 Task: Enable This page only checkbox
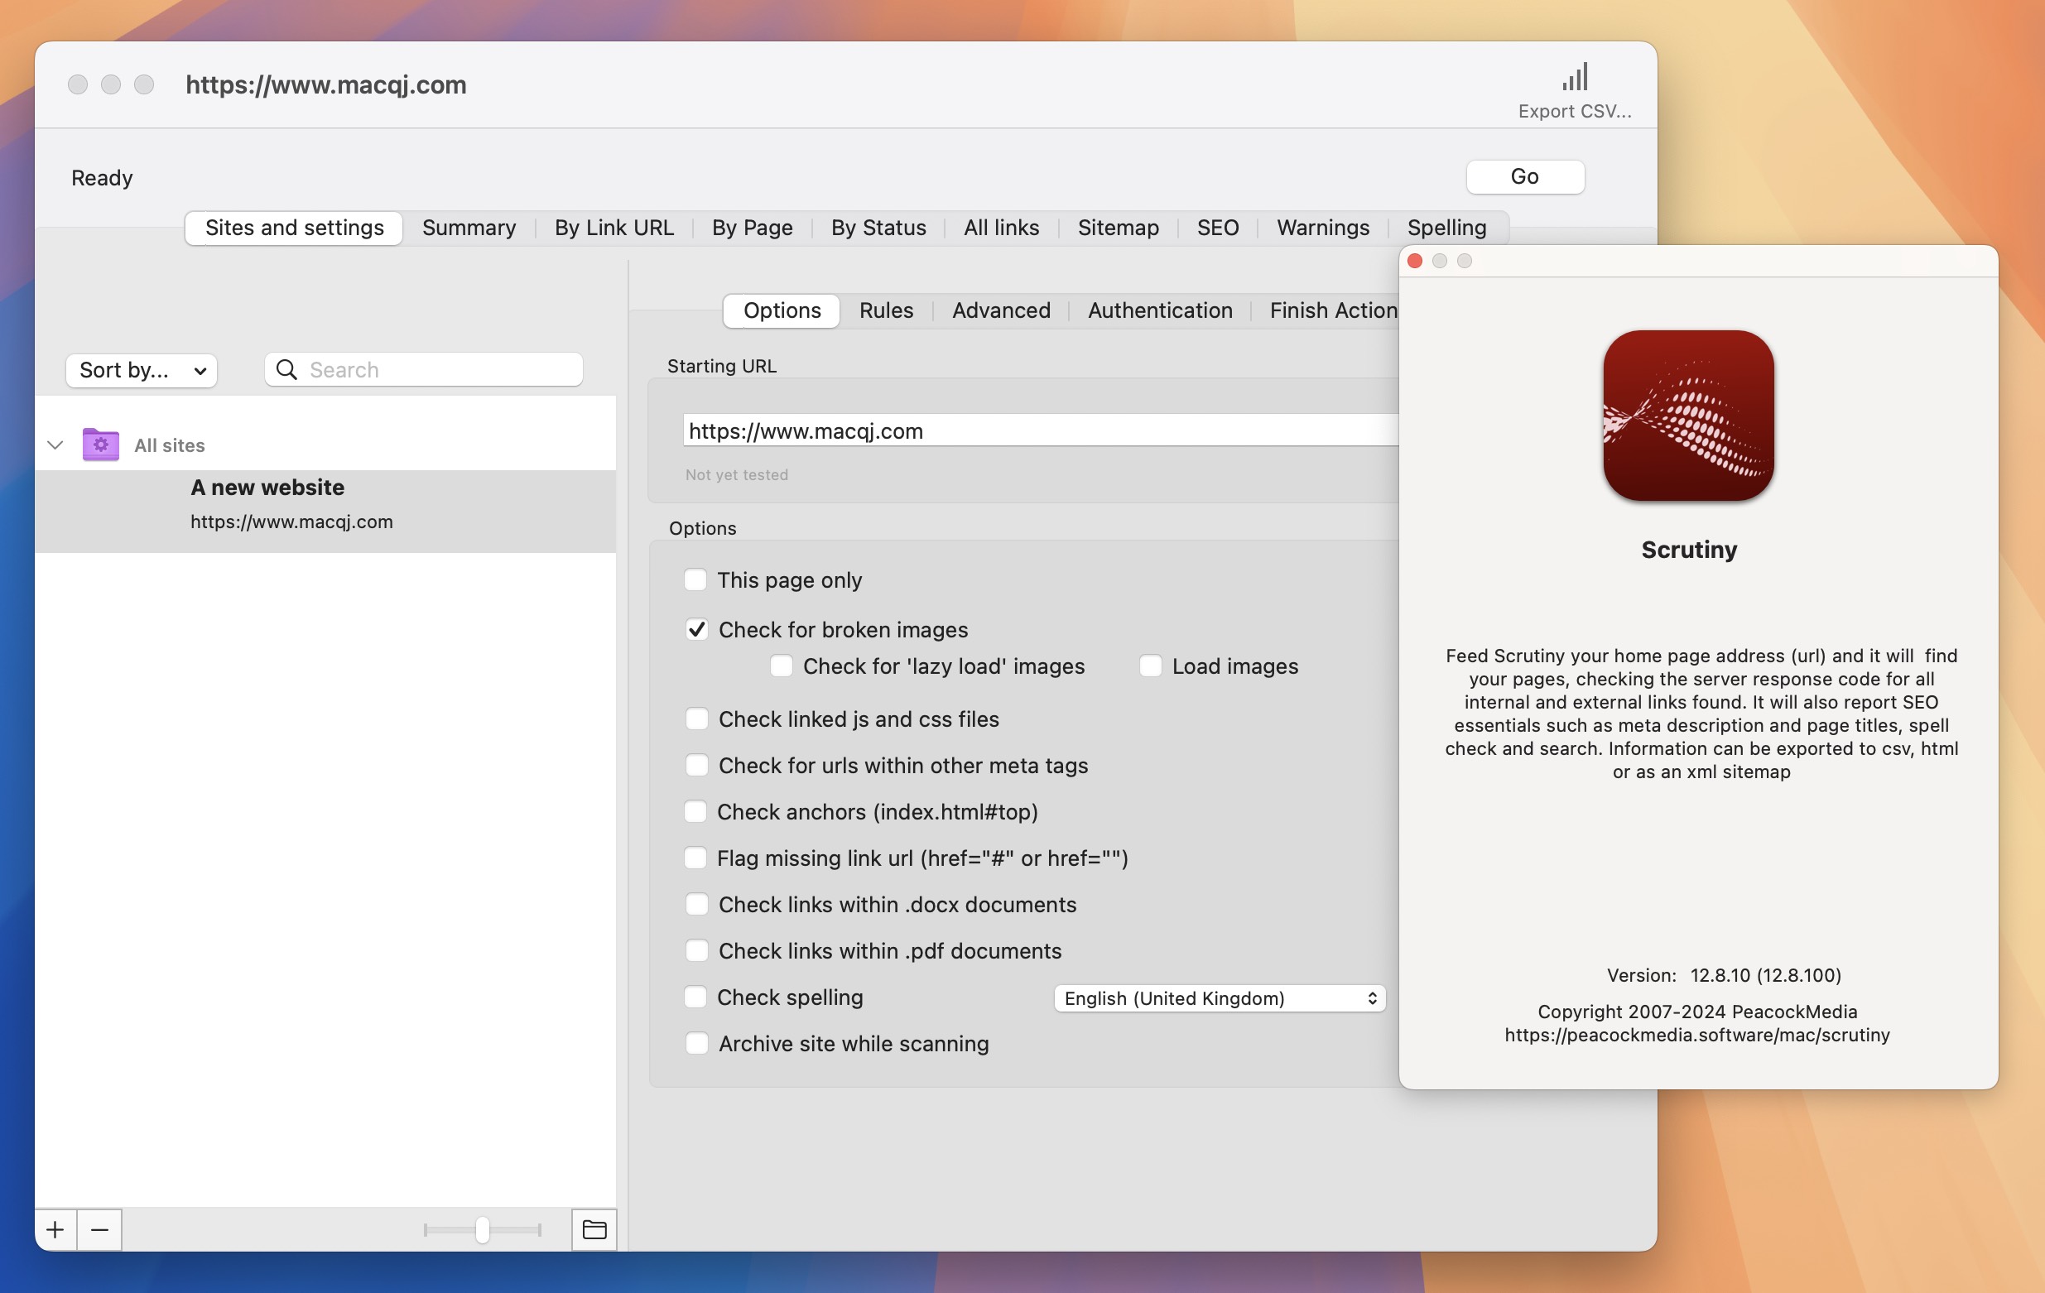(x=695, y=579)
